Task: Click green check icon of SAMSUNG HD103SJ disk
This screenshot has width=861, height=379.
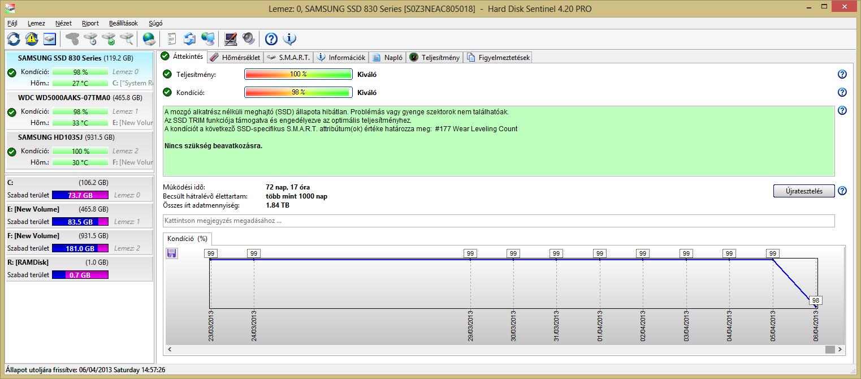Action: (x=11, y=152)
